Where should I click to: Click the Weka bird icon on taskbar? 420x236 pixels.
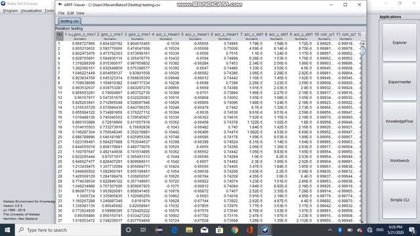(x=265, y=230)
